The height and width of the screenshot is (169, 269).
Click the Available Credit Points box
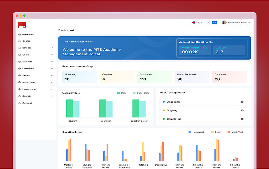195,50
